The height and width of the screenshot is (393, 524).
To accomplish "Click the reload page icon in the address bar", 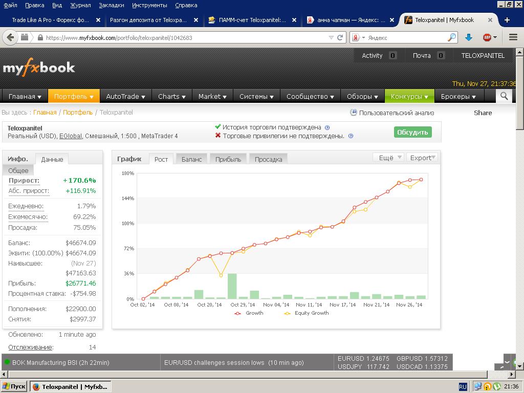I will click(x=340, y=37).
